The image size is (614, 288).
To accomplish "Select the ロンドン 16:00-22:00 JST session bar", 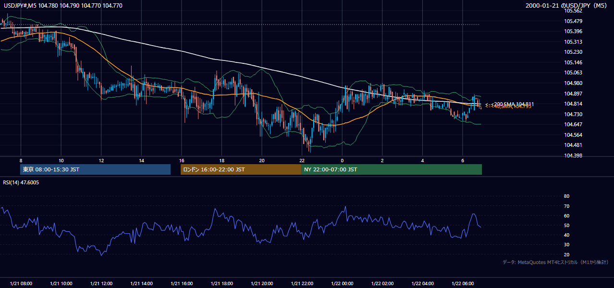I will (241, 169).
